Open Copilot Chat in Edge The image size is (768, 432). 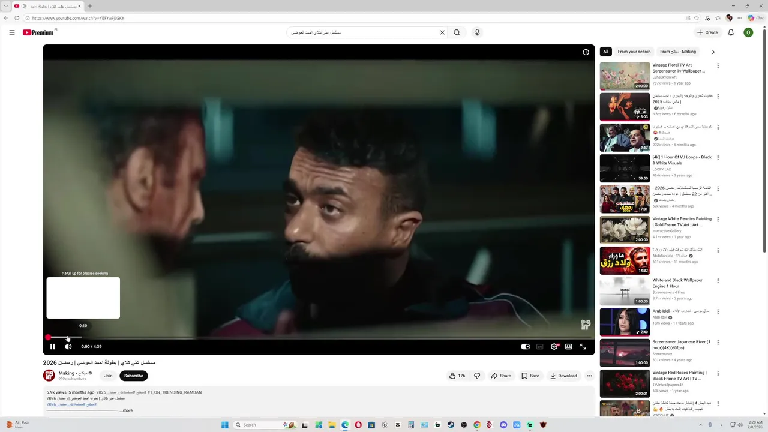pos(755,18)
